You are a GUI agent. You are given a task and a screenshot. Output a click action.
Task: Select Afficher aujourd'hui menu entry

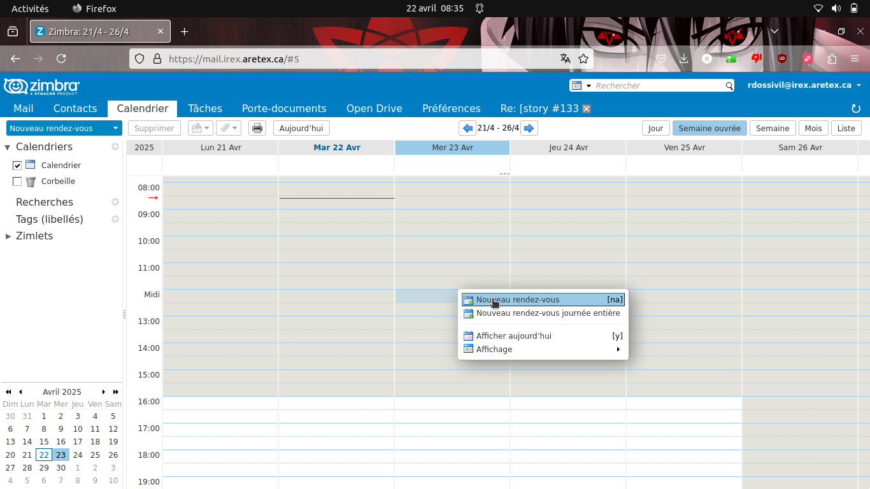click(x=543, y=336)
